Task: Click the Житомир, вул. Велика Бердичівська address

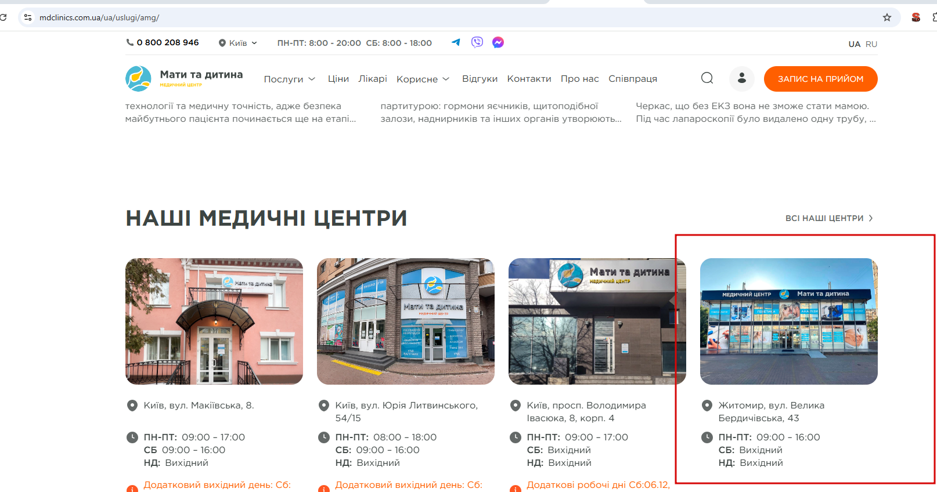Action: [772, 412]
